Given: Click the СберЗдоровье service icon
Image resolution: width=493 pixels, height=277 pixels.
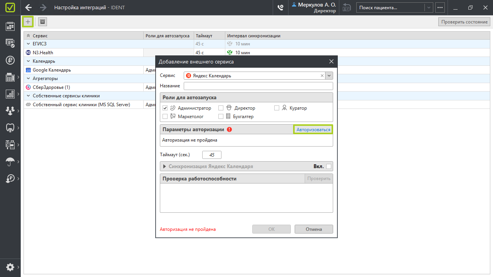Looking at the screenshot, I should (28, 87).
